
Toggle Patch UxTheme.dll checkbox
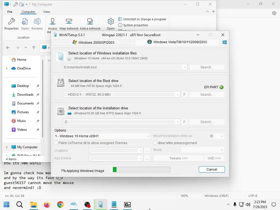pos(56,143)
